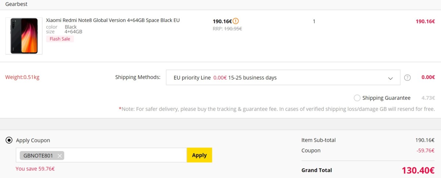The width and height of the screenshot is (441, 178).
Task: Click the 4.73€ shipping guarantee fee
Action: point(428,98)
